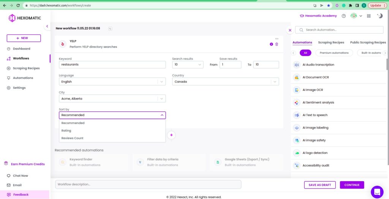Toggle dark mode moon icon

pyautogui.click(x=380, y=16)
